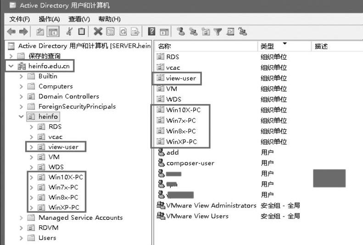Expand the Builtin tree node
The width and height of the screenshot is (363, 245).
(x=21, y=76)
